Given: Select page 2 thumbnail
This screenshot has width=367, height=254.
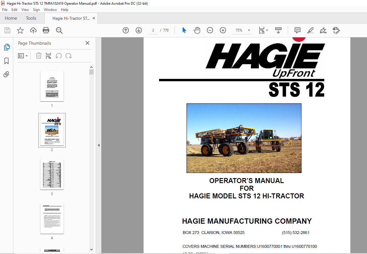Looking at the screenshot, I should coord(52,130).
